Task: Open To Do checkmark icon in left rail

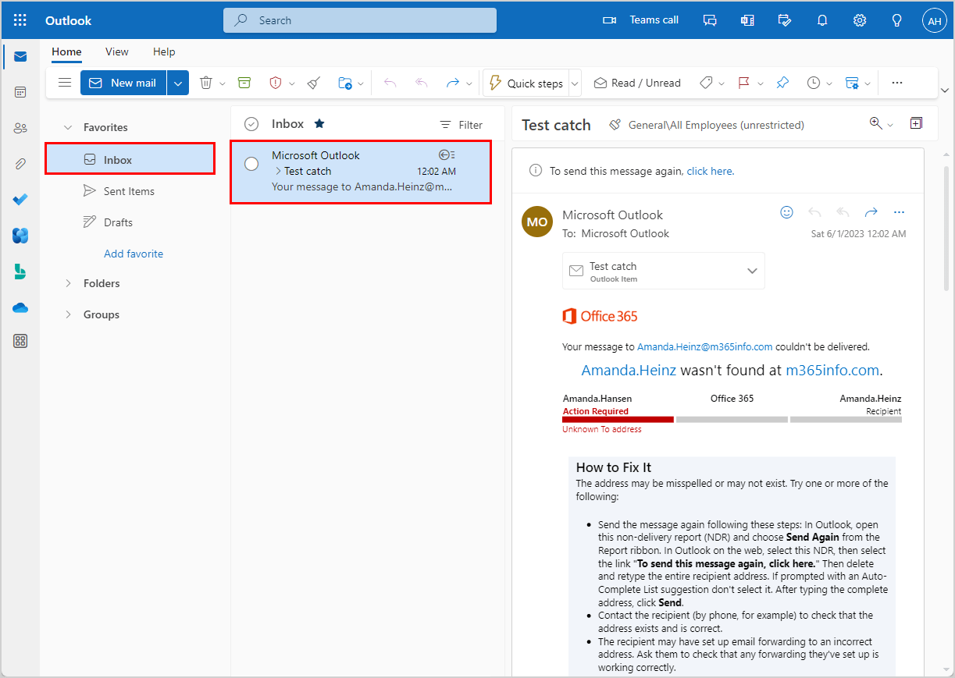Action: [20, 200]
